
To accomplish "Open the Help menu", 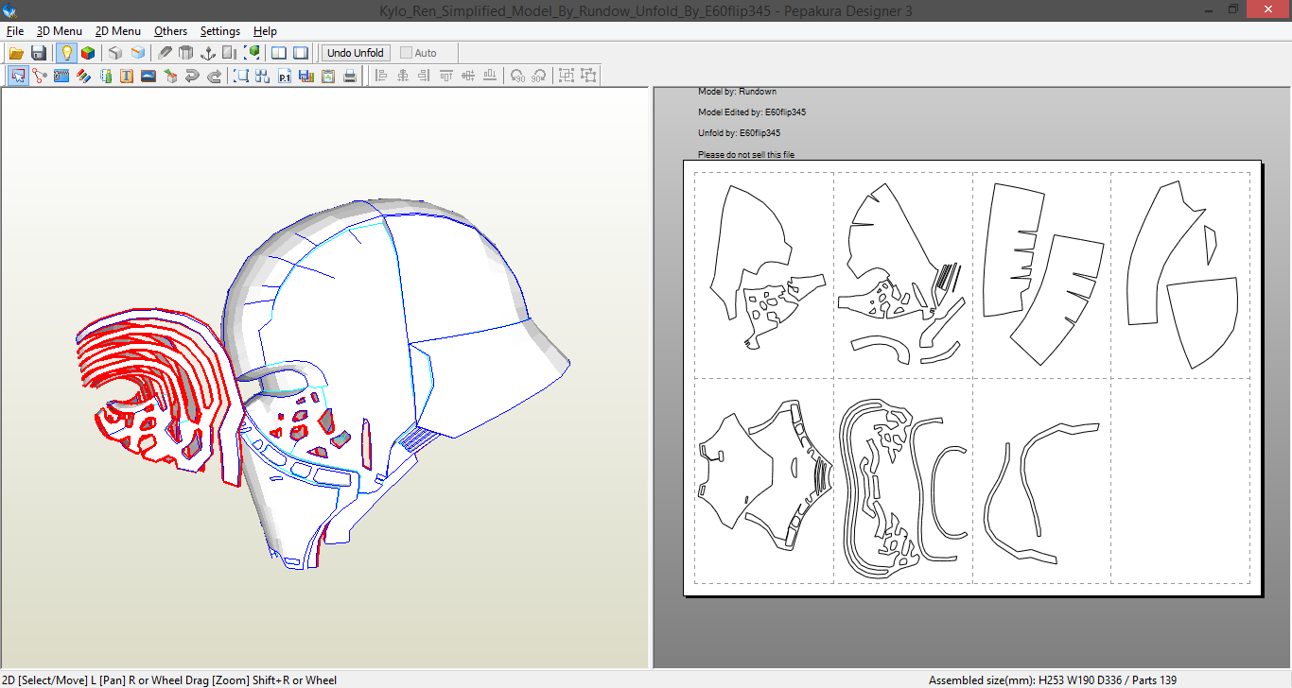I will point(266,31).
